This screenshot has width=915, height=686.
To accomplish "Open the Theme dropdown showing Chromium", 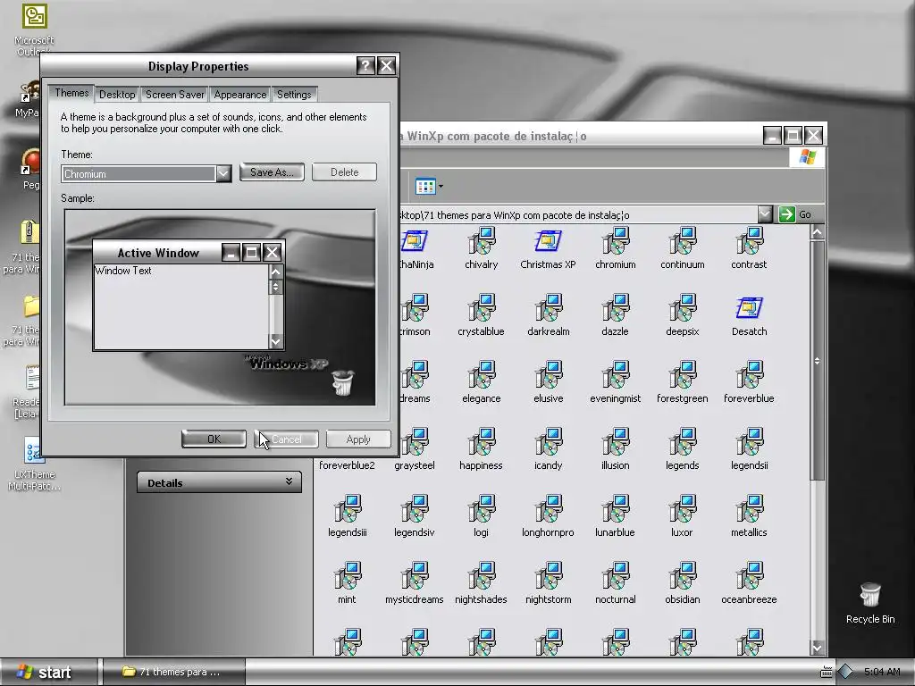I will click(223, 173).
